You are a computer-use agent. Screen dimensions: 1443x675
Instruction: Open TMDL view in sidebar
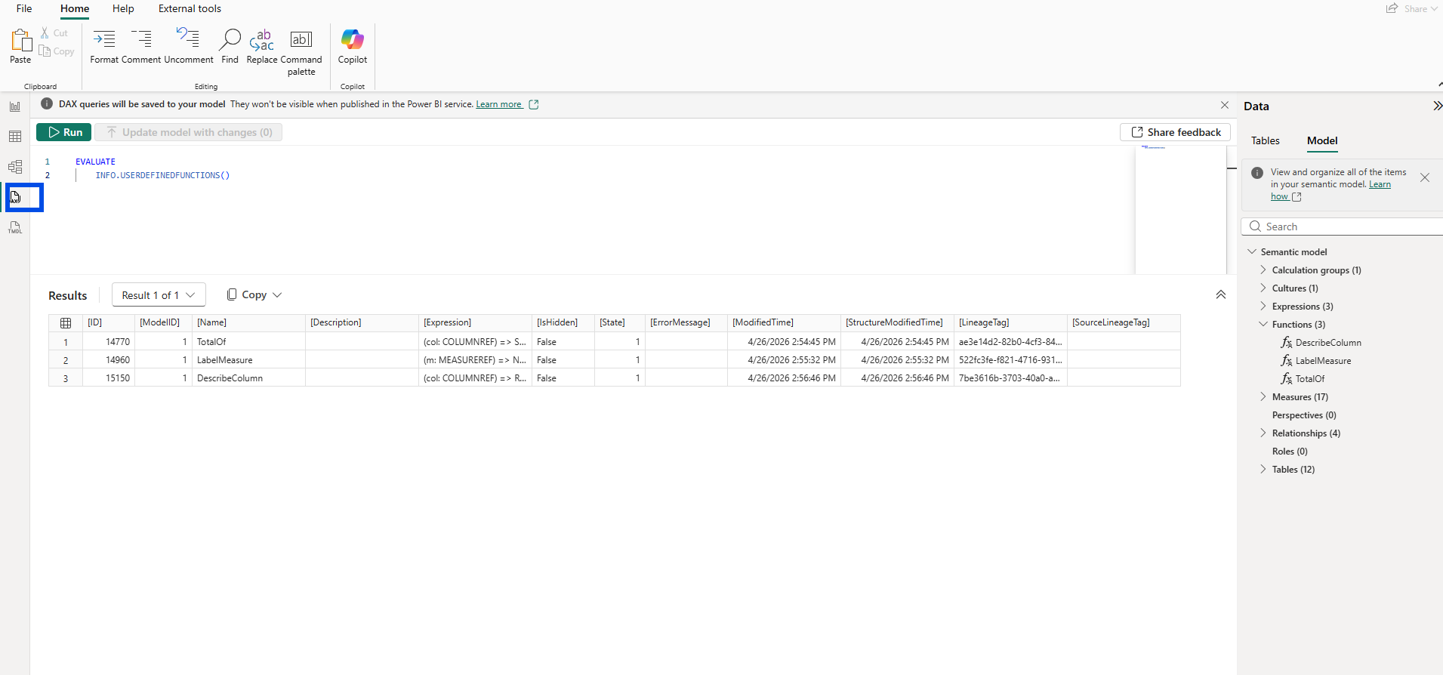point(15,227)
